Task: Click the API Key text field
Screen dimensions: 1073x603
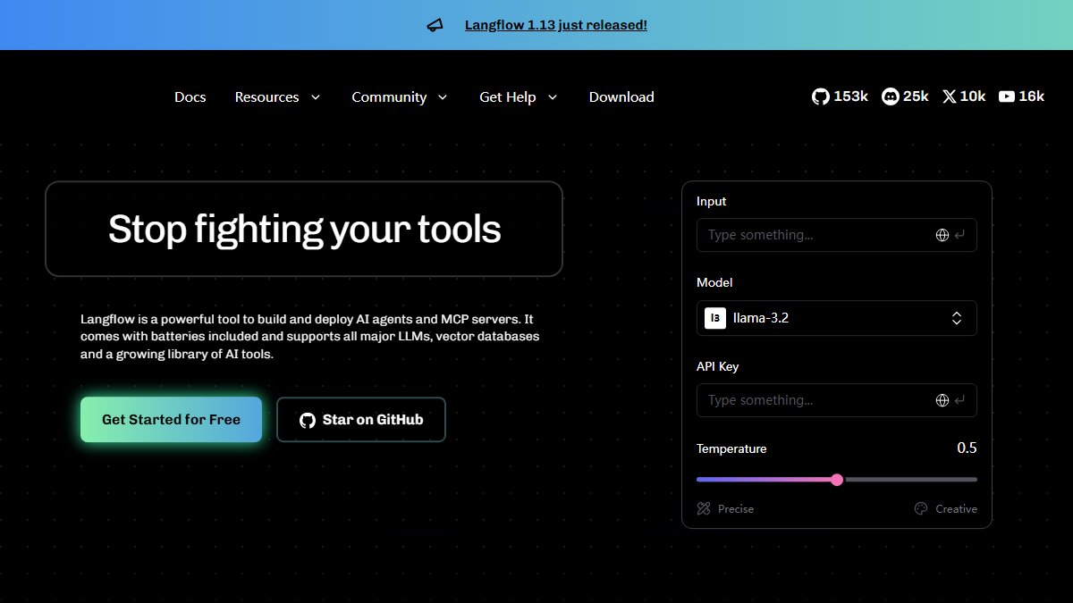Action: click(x=836, y=400)
